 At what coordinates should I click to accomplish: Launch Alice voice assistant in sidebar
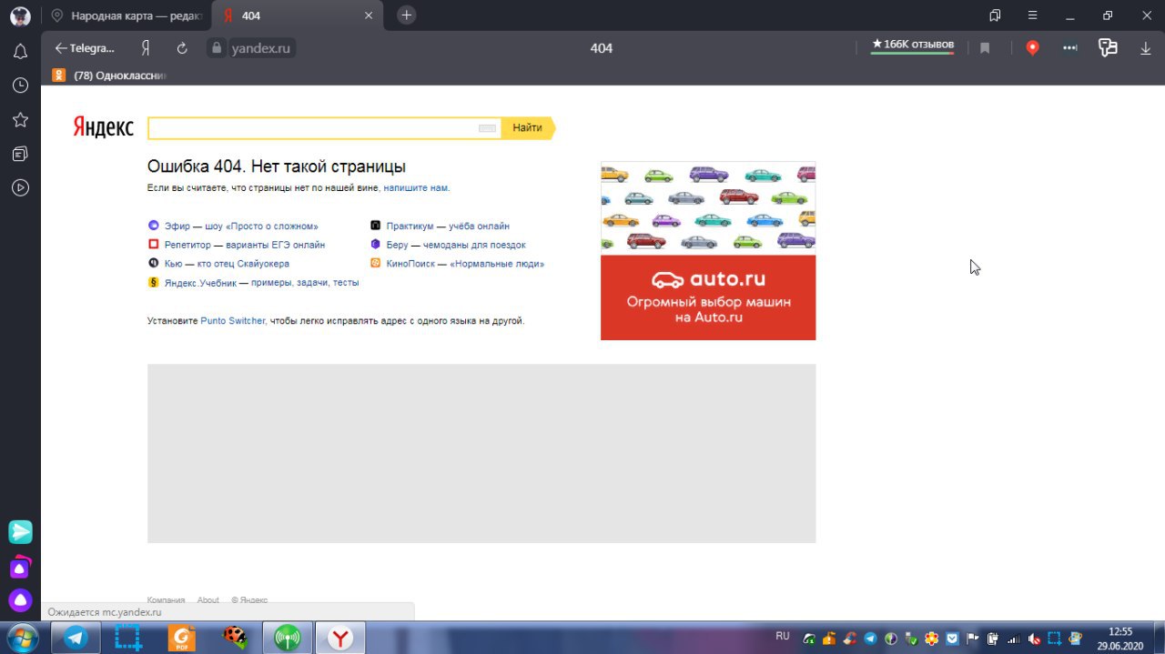point(20,600)
